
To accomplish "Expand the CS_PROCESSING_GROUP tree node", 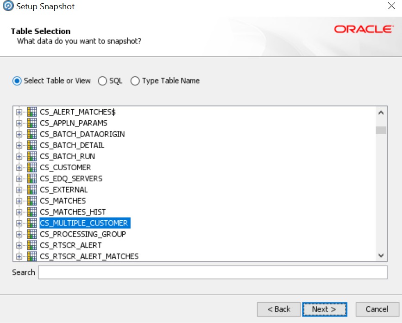I will [x=19, y=234].
